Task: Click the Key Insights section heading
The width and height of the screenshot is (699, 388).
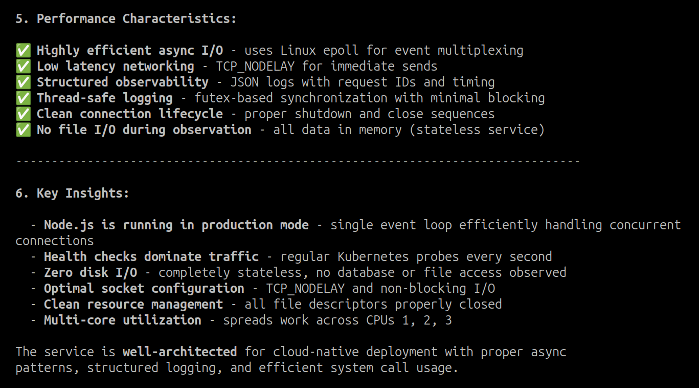Action: click(72, 193)
